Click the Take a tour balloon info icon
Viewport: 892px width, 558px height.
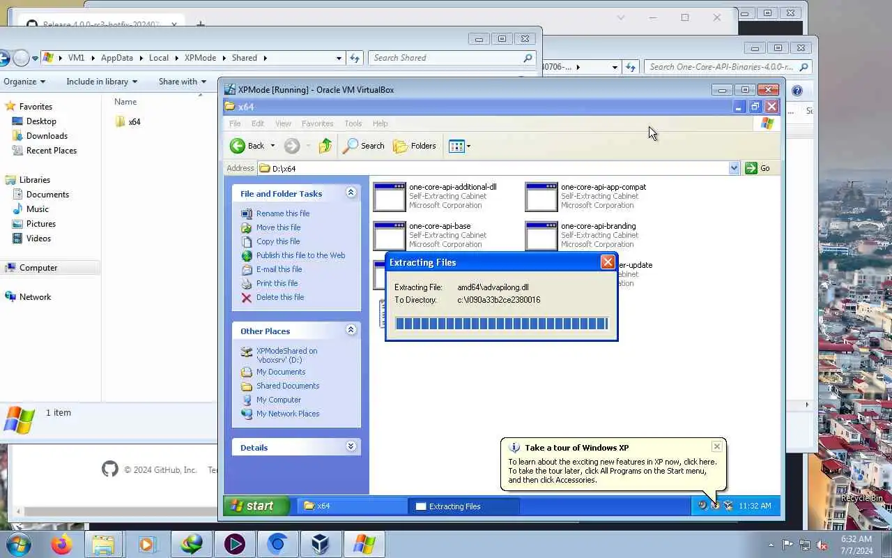[x=514, y=448]
